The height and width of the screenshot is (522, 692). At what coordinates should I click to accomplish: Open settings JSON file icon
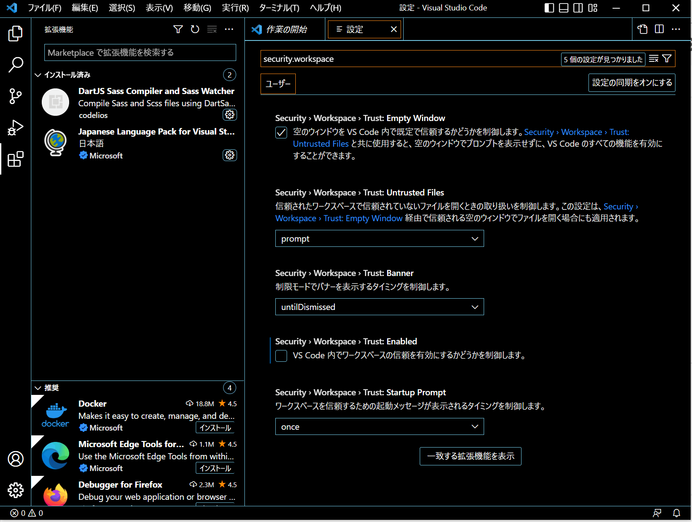(642, 29)
